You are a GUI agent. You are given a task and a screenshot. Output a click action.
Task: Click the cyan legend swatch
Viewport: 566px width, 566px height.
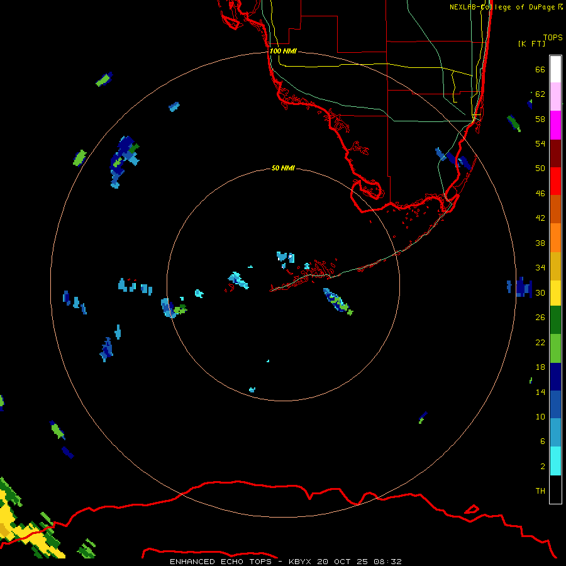point(555,461)
